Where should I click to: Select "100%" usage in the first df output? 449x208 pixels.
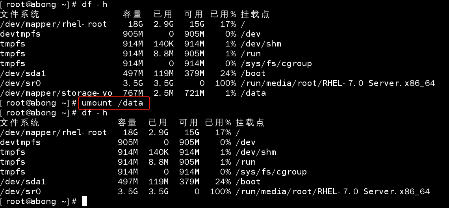coord(225,84)
